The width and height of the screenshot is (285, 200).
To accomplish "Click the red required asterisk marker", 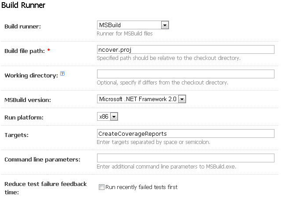I will pyautogui.click(x=49, y=51).
